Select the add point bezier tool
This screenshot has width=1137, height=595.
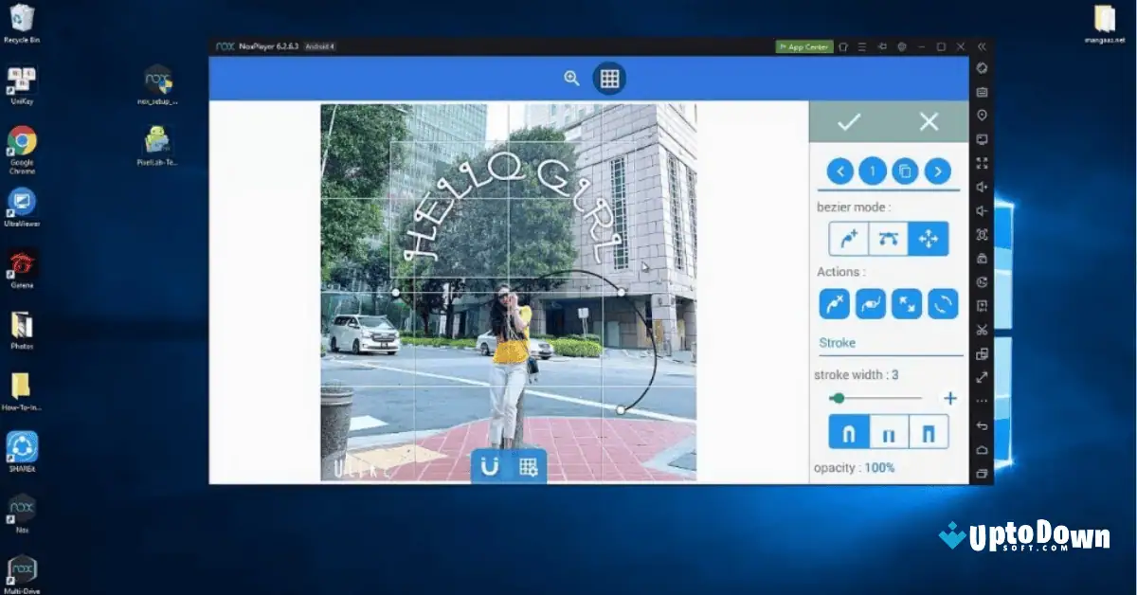pos(848,238)
